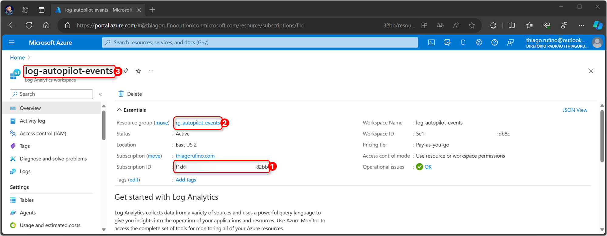Click the JSON View link
Image resolution: width=607 pixels, height=236 pixels.
pos(575,110)
